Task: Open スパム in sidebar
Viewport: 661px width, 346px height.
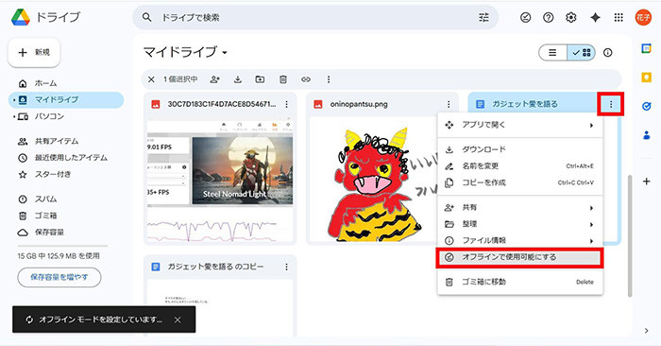Action: pos(66,199)
